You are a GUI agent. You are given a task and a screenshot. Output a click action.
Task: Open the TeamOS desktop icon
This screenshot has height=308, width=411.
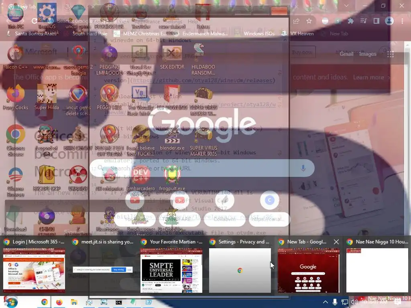(47, 16)
